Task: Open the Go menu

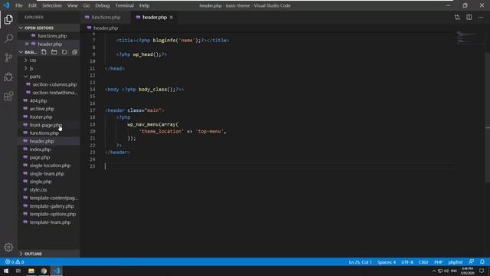Action: click(87, 5)
